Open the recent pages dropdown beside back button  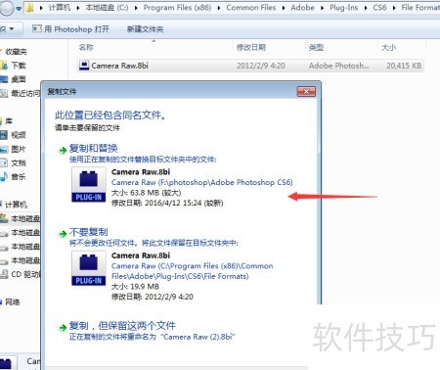(x=19, y=9)
